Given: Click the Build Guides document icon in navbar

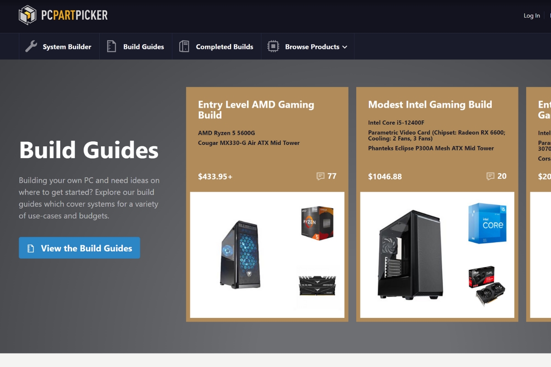Looking at the screenshot, I should 112,46.
